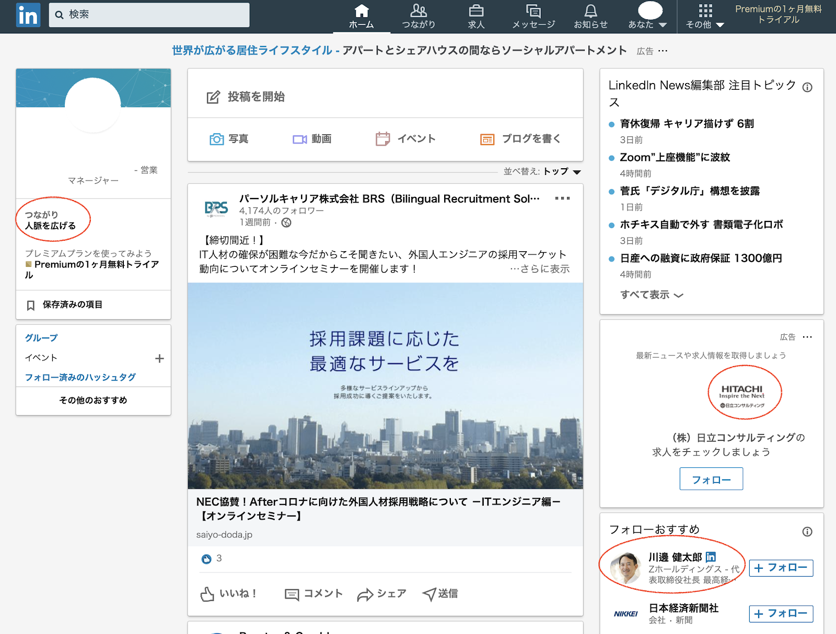Open 川邊 健太郎 profile name

[x=675, y=557]
